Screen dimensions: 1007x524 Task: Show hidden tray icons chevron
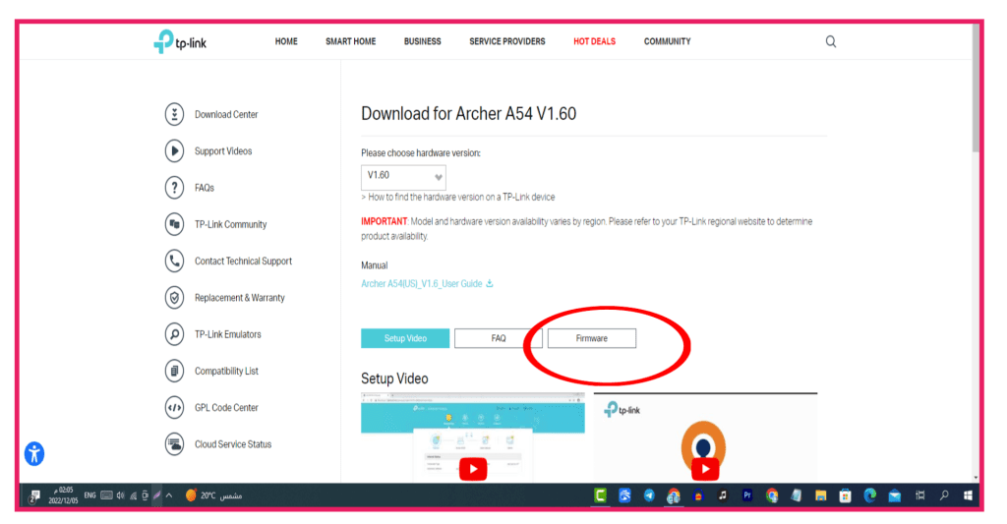(x=169, y=495)
